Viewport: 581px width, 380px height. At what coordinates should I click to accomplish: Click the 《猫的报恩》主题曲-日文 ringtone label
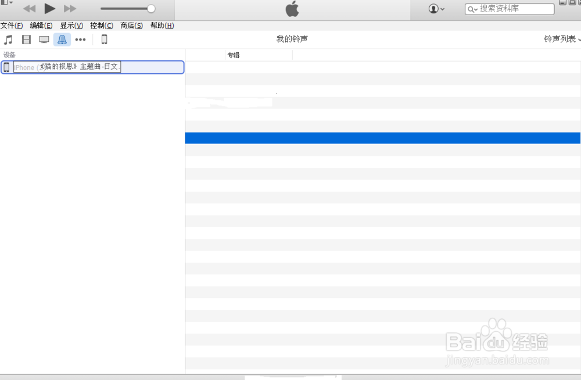80,67
